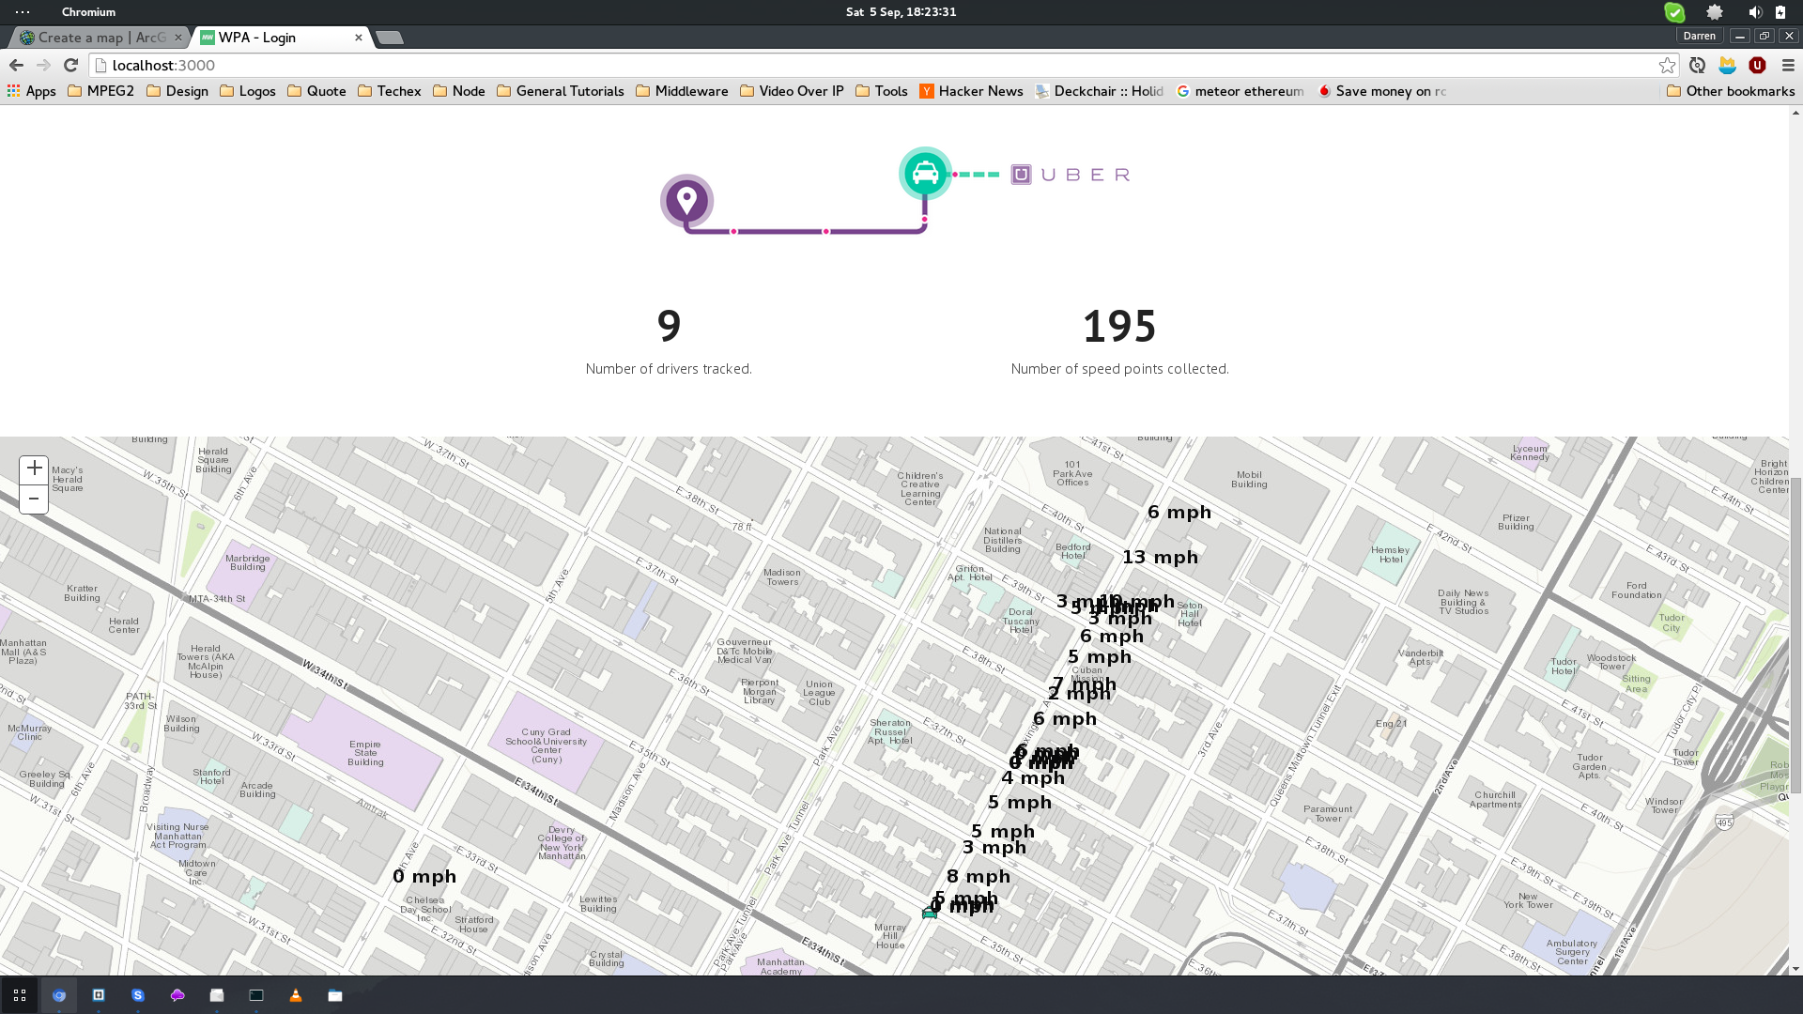
Task: Open the Hacker News bookmark
Action: click(971, 91)
